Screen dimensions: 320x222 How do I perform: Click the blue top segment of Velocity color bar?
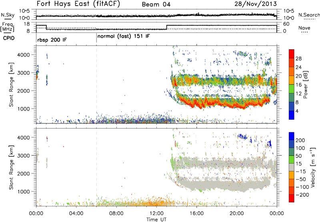[292, 136]
